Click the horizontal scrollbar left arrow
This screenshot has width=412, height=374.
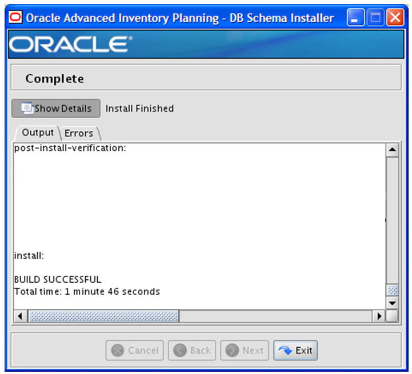coord(20,316)
